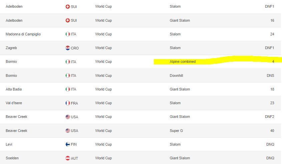
Task: Click the Austrian flag beside Soelden
Action: click(68, 158)
